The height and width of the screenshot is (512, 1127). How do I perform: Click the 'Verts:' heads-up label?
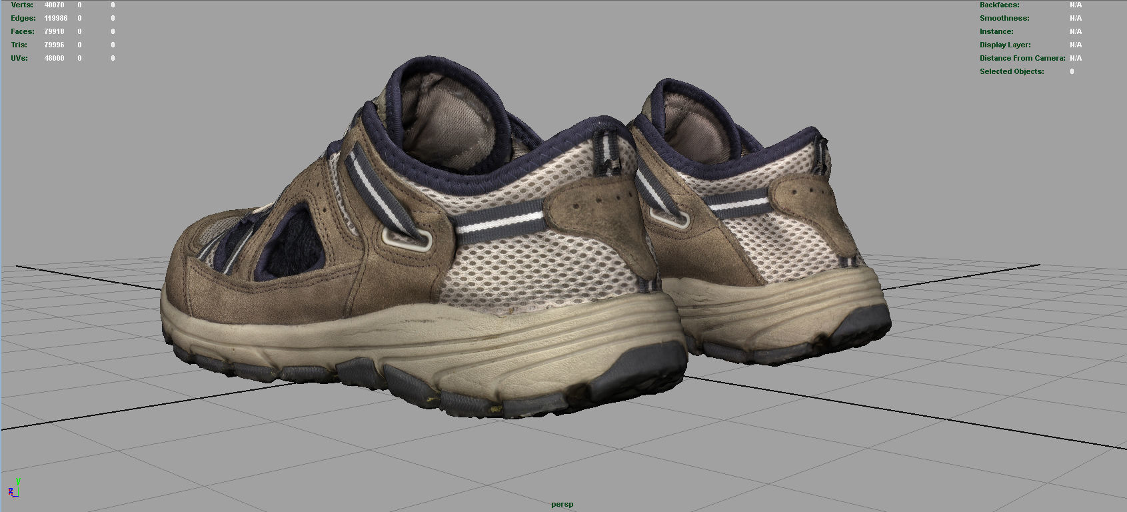tap(22, 5)
